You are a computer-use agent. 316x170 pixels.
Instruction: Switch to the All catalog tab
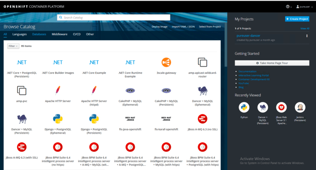point(5,34)
